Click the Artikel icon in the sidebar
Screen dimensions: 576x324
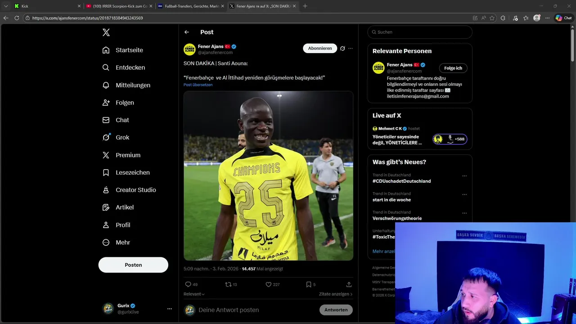(x=106, y=207)
